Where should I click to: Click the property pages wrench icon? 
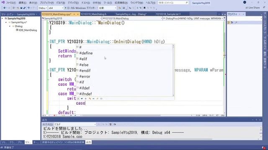click(236, 22)
